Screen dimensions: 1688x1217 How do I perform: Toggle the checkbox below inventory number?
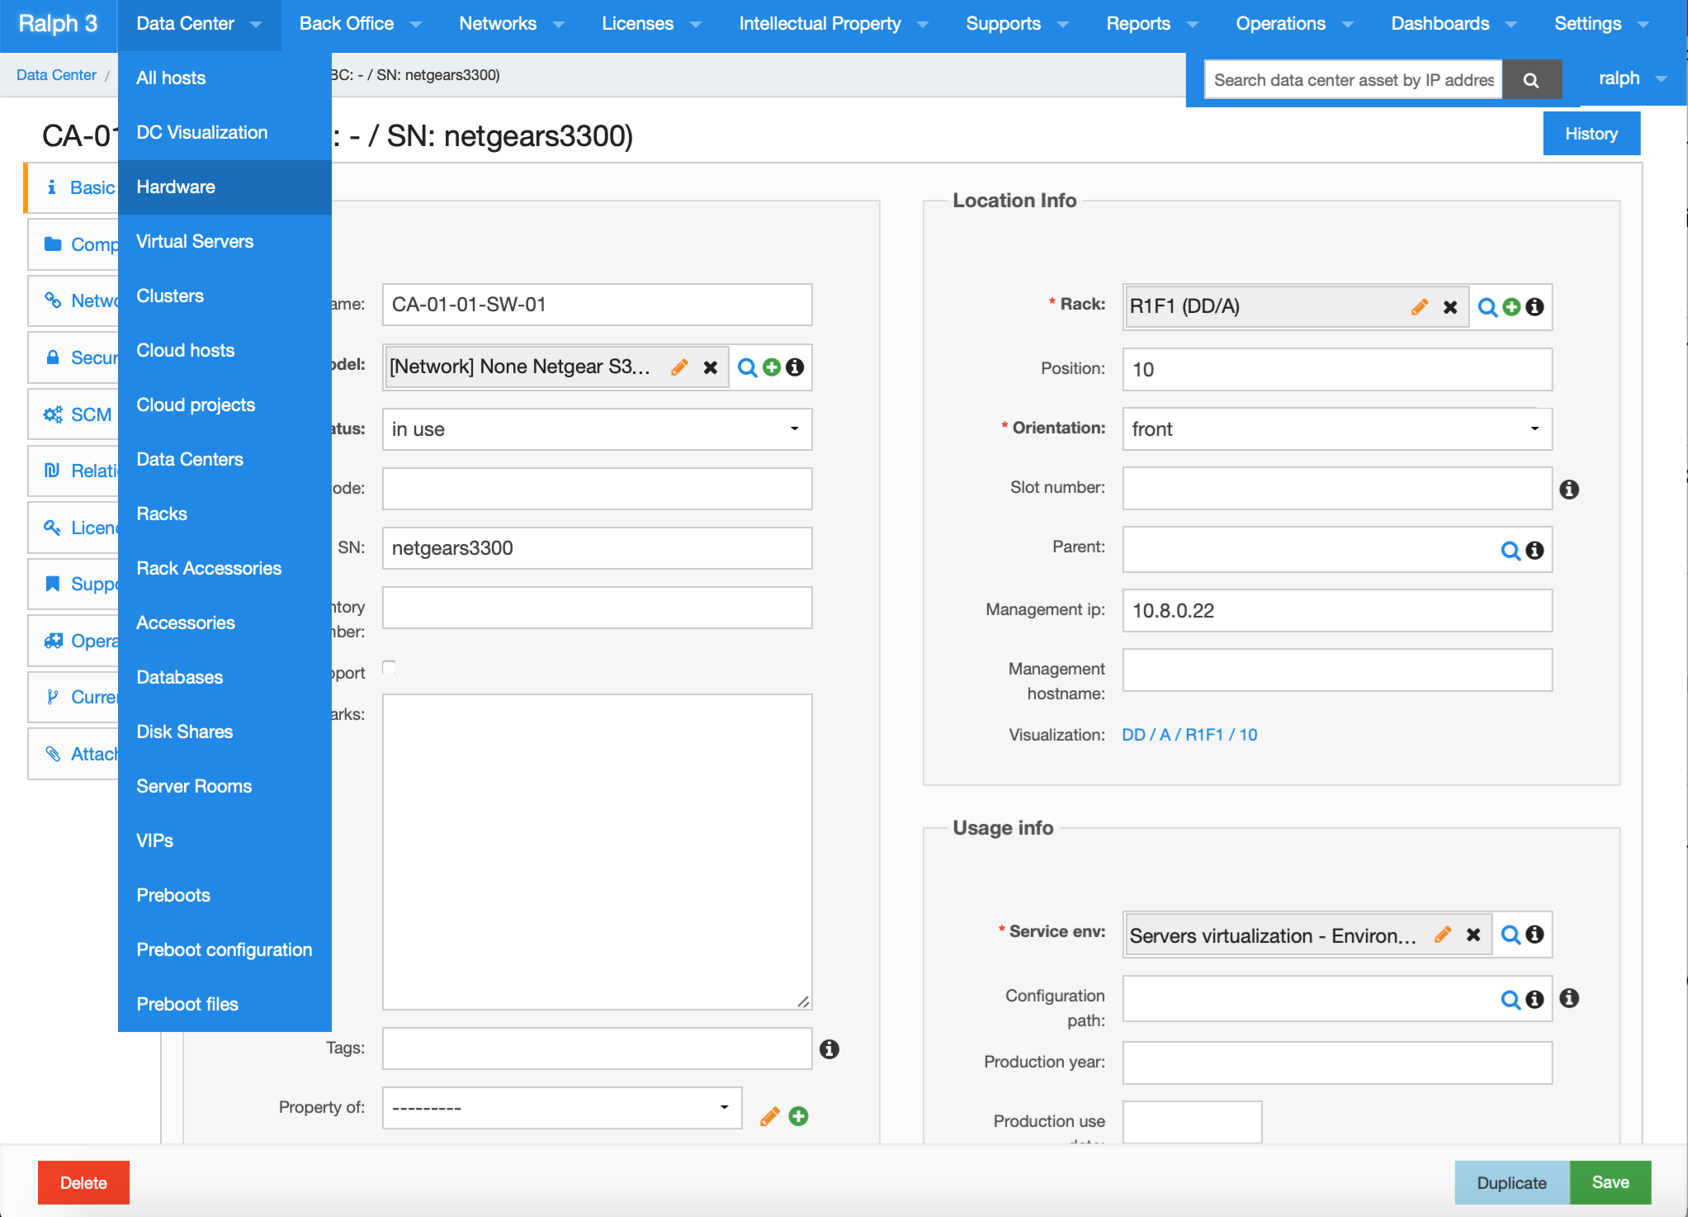tap(390, 667)
